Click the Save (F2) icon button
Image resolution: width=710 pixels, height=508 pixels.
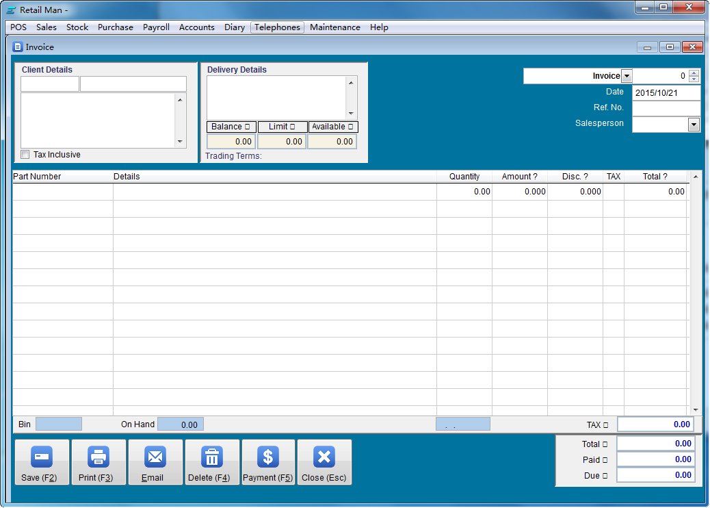[x=42, y=457]
